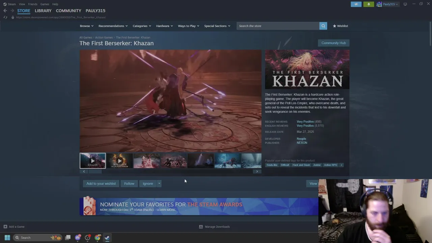The height and width of the screenshot is (243, 432).
Task: Go forward with the right arrow
Action: [12, 11]
